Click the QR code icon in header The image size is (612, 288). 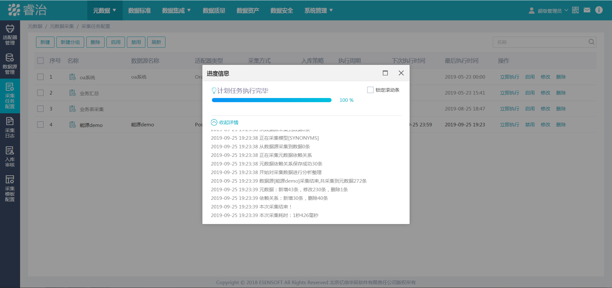575,10
